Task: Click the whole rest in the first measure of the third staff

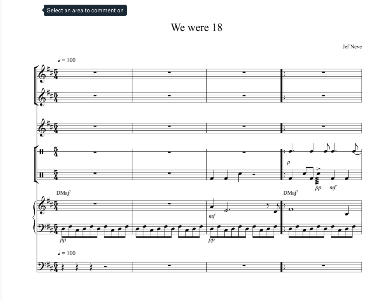Action: coord(95,126)
